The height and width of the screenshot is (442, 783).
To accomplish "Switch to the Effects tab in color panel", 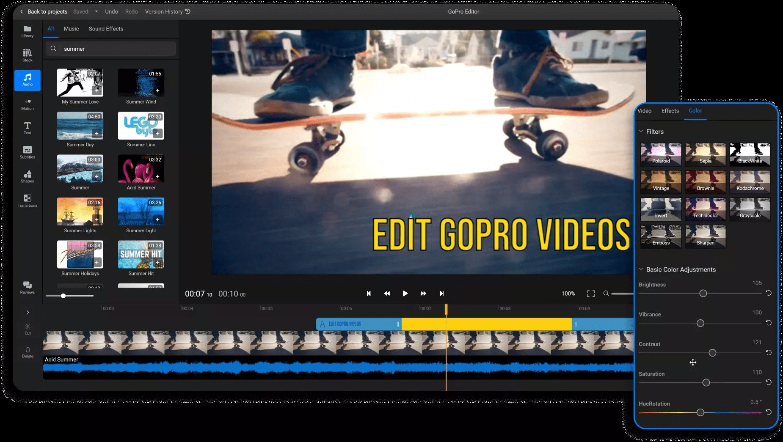I will (x=669, y=110).
